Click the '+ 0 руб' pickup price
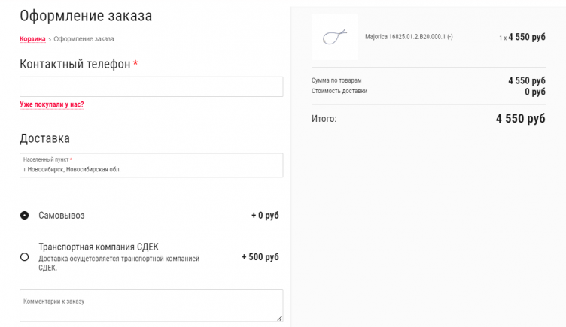The height and width of the screenshot is (327, 566). [x=265, y=216]
